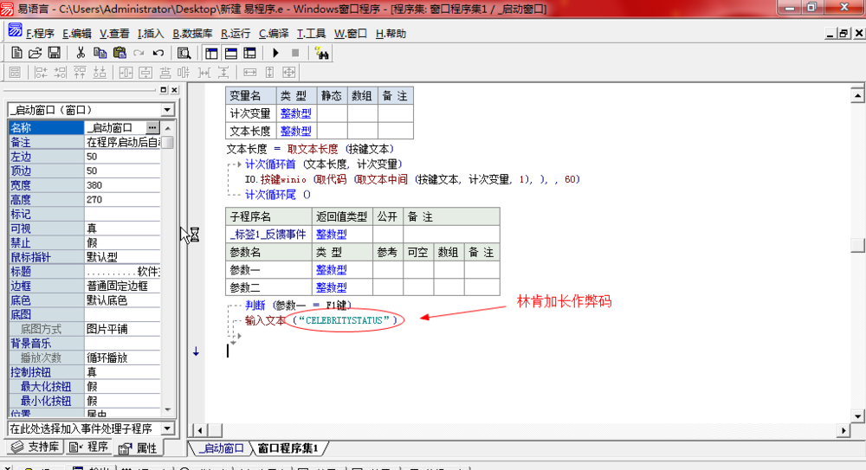Open the H.帮助 menu
This screenshot has height=470, width=866.
tap(391, 34)
